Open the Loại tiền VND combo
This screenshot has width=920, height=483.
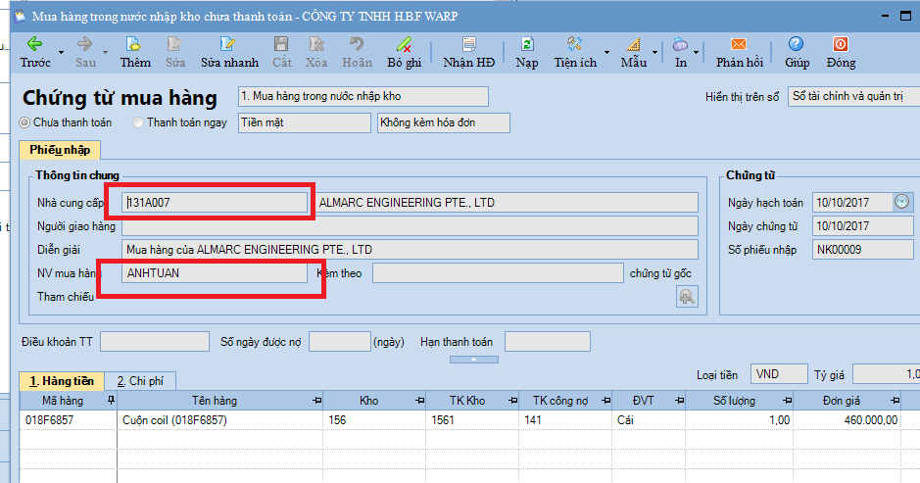(x=779, y=374)
